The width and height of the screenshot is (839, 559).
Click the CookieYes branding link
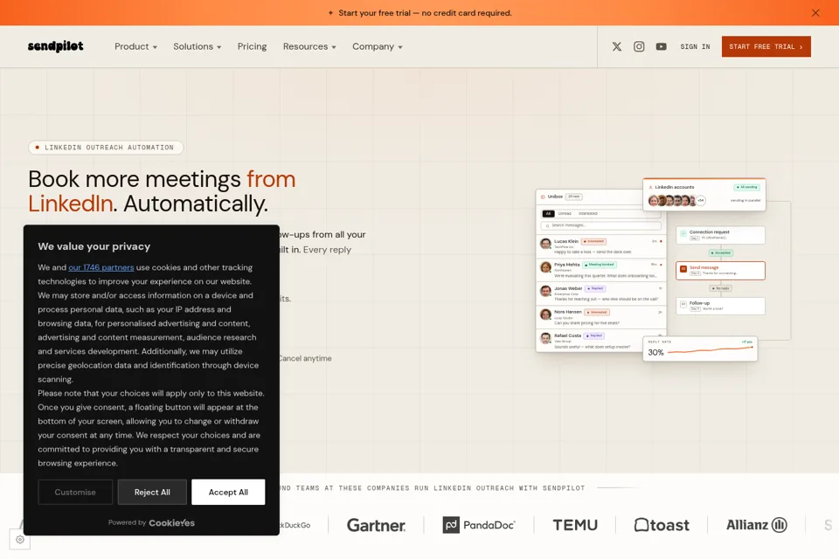click(171, 522)
